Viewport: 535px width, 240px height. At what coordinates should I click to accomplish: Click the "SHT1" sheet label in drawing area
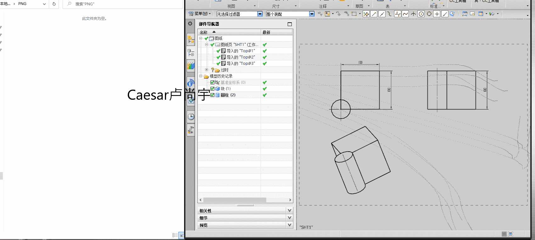click(x=306, y=227)
